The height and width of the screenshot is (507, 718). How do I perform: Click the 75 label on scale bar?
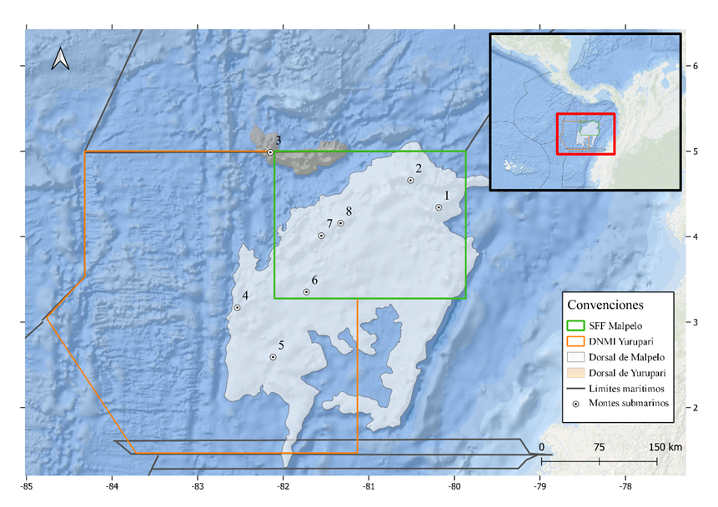point(599,447)
